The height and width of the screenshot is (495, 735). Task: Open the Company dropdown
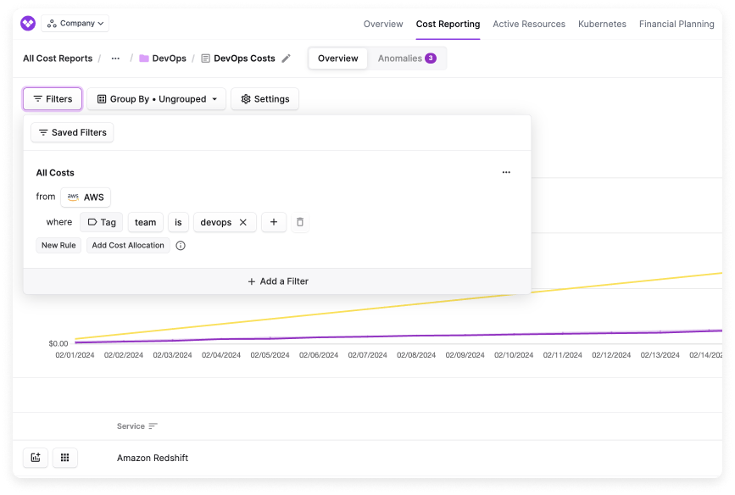(x=74, y=24)
